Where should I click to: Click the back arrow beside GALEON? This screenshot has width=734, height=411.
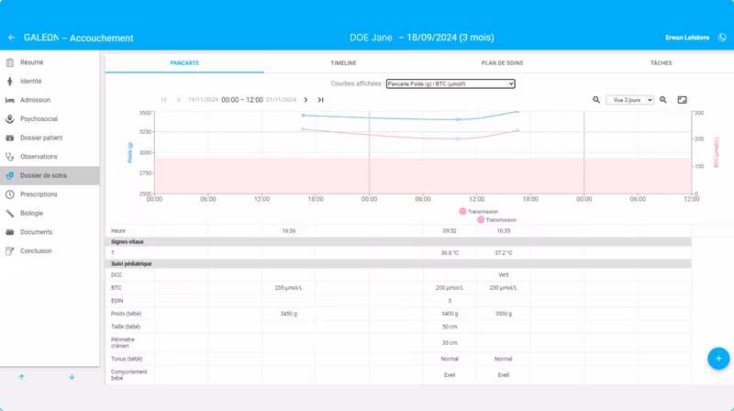12,38
